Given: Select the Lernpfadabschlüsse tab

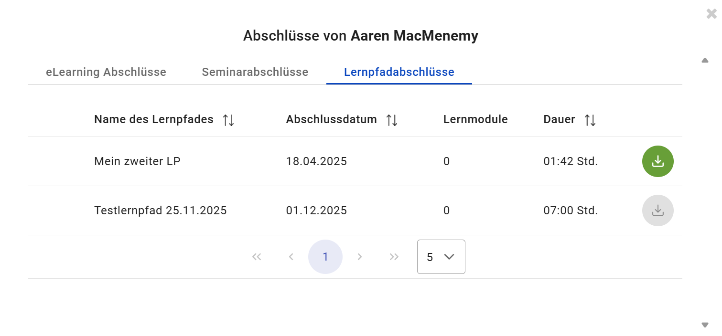Looking at the screenshot, I should point(399,72).
